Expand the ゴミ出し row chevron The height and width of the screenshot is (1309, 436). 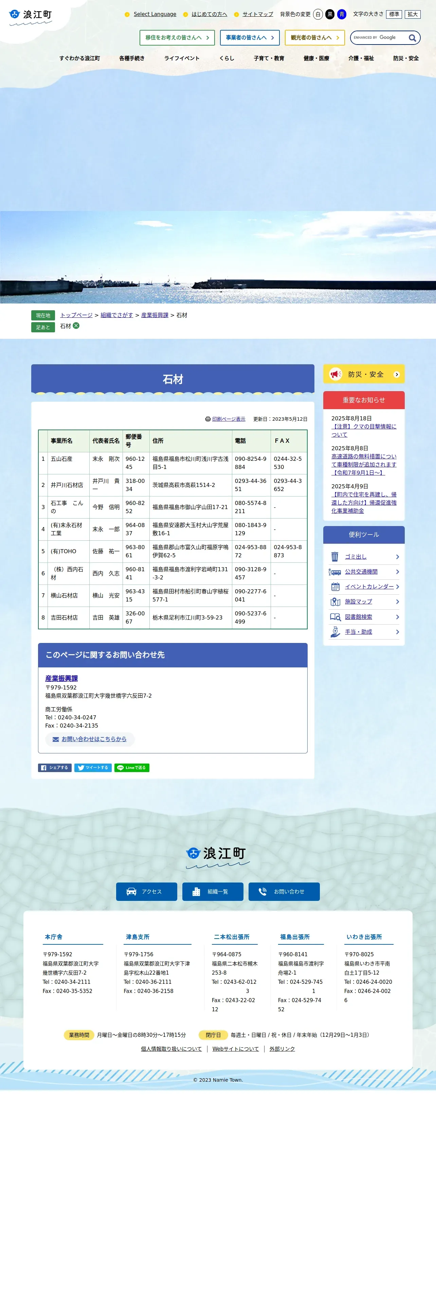397,557
